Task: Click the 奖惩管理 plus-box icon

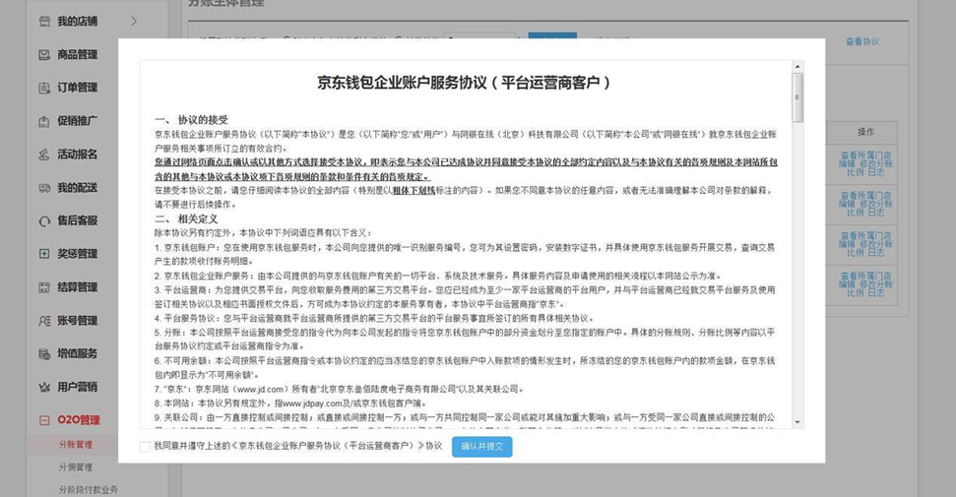Action: point(44,254)
